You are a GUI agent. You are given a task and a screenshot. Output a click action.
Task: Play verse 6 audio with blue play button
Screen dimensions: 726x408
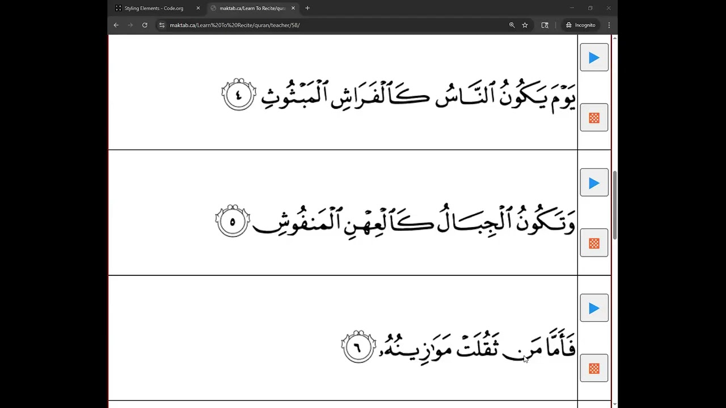pyautogui.click(x=594, y=308)
